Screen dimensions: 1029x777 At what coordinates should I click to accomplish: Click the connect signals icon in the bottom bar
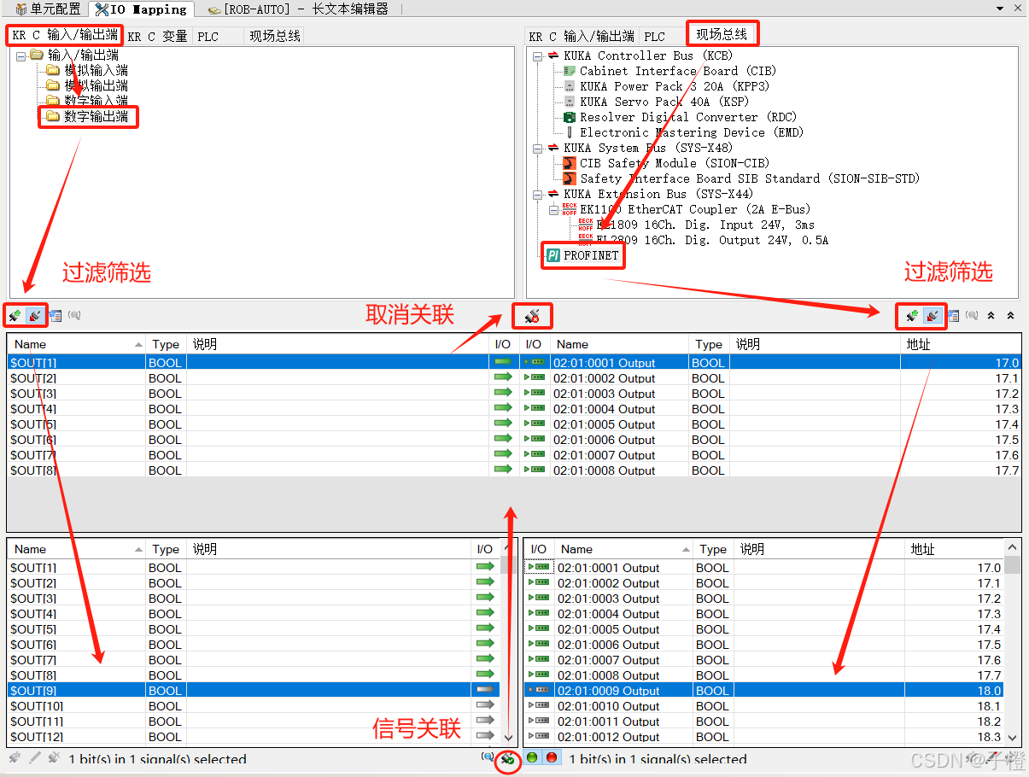point(508,758)
